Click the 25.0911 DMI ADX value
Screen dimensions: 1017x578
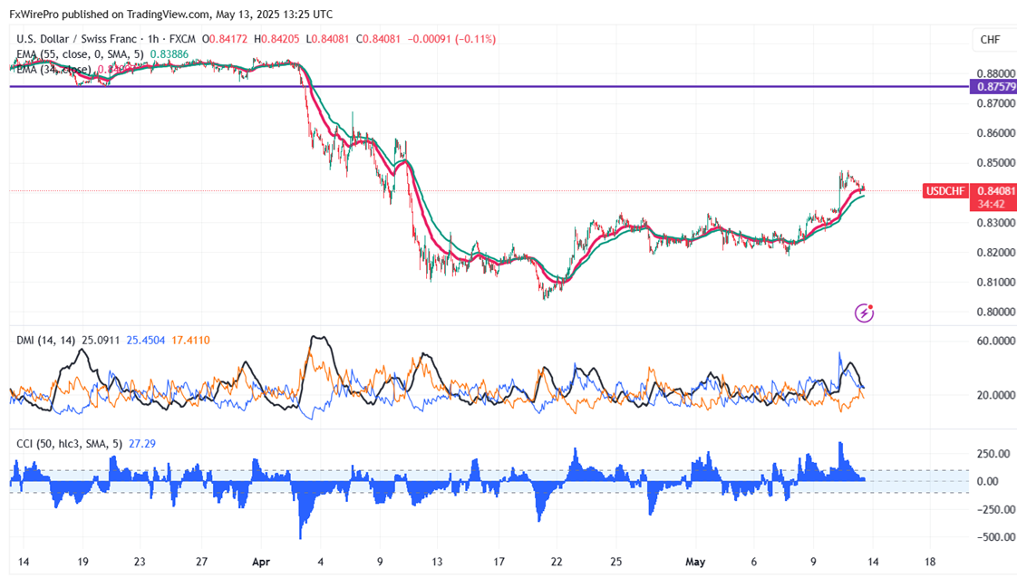[x=100, y=341]
